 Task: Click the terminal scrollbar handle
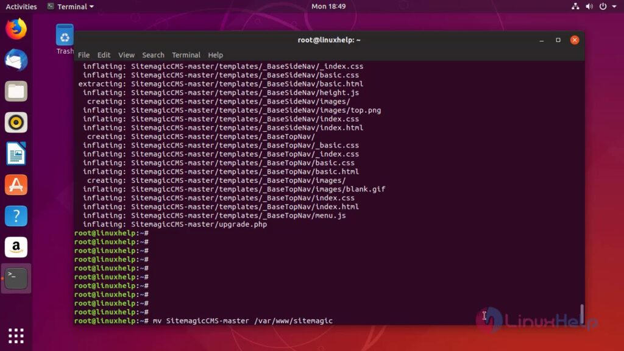click(582, 314)
